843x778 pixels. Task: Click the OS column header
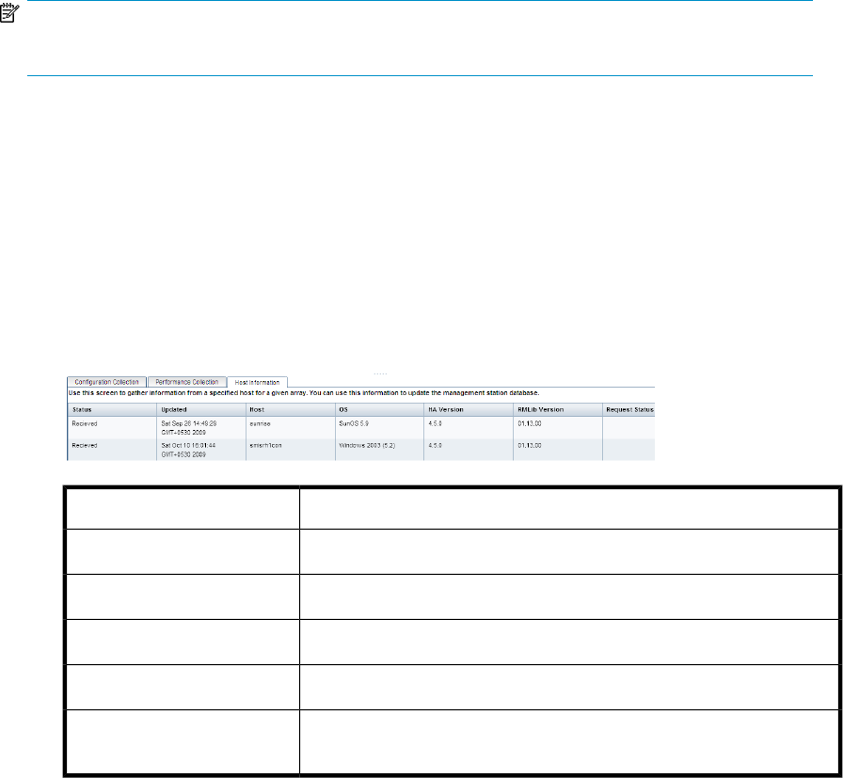click(x=343, y=410)
